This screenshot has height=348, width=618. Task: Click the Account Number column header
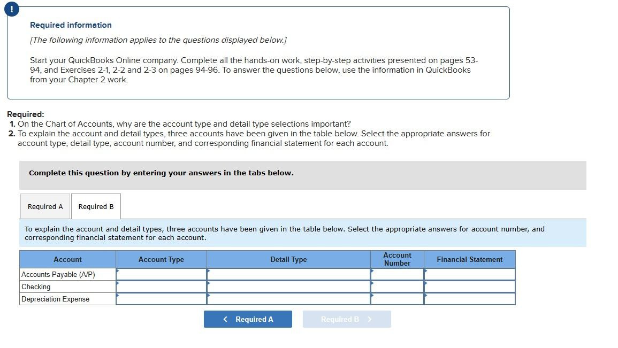[397, 259]
